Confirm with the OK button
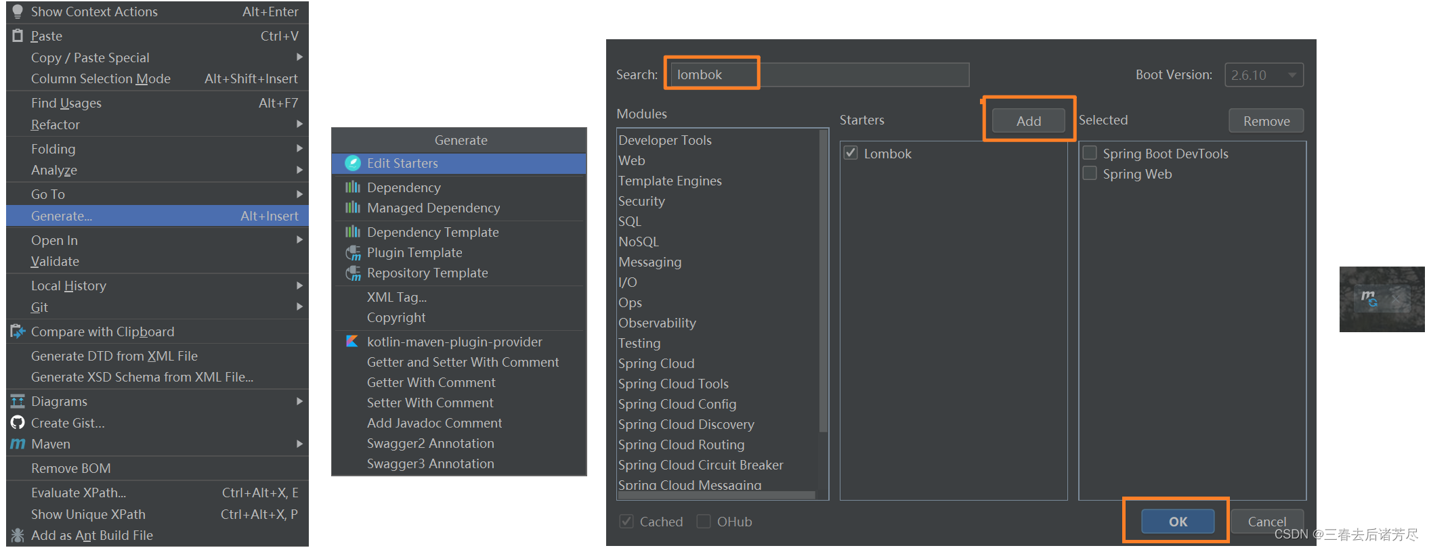Screen dimensions: 1429x548 pyautogui.click(x=1178, y=522)
